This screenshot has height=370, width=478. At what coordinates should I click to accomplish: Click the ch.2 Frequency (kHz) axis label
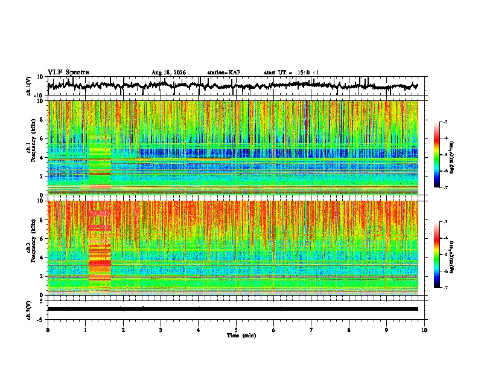click(31, 248)
